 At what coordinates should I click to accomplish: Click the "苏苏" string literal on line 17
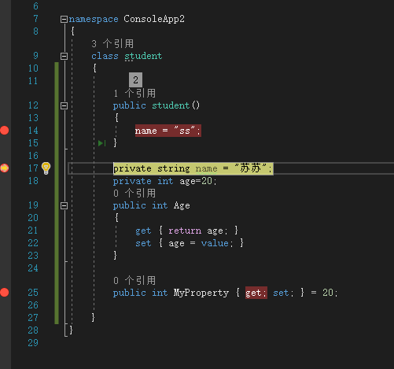[x=250, y=168]
